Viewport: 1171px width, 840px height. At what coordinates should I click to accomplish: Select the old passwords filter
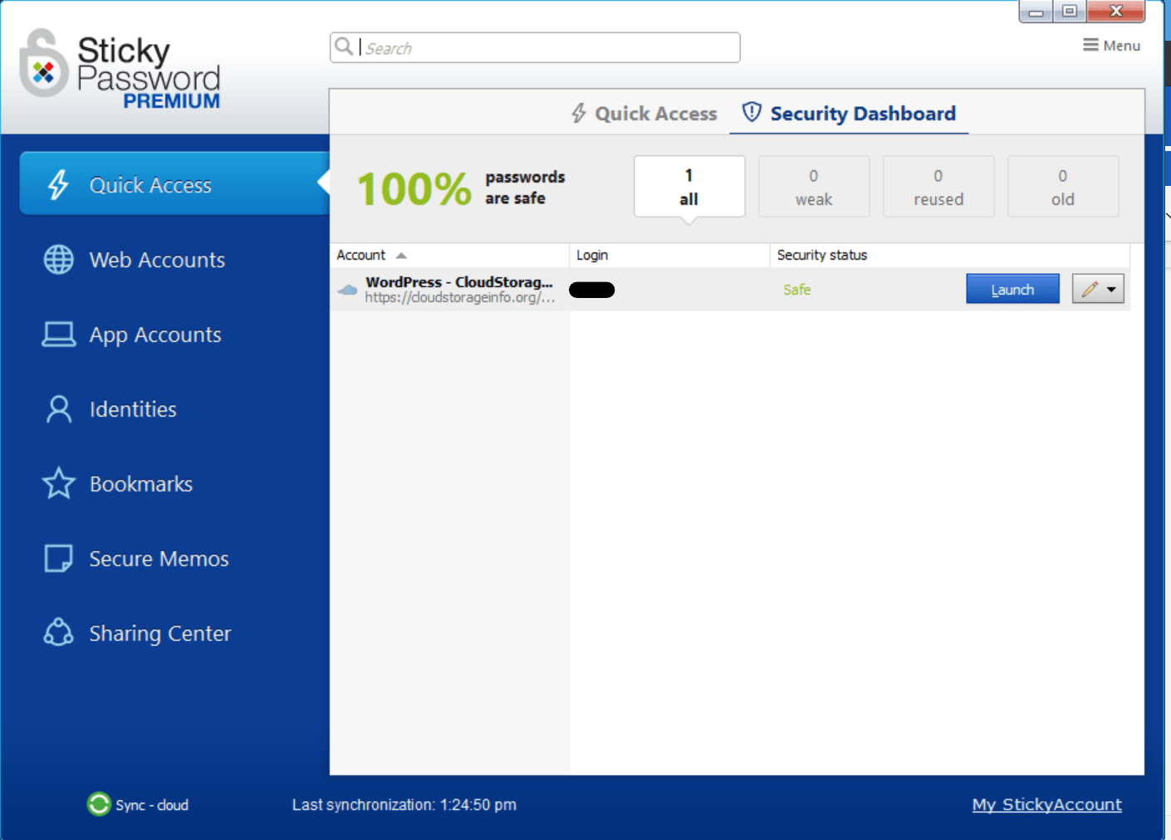click(x=1063, y=186)
